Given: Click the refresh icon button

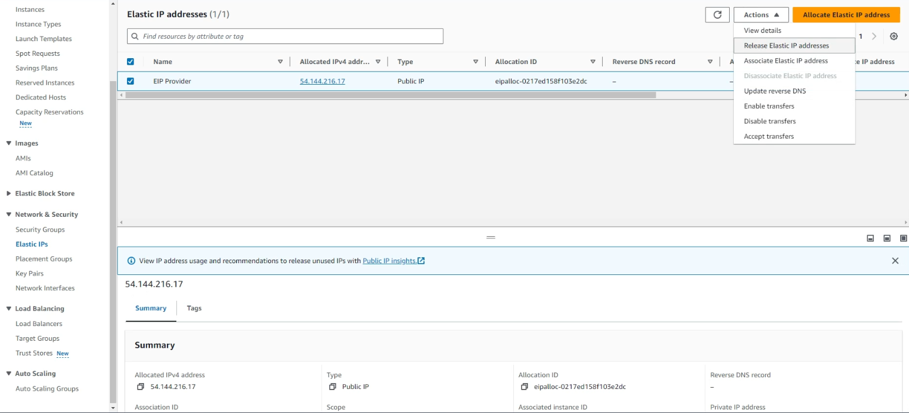Looking at the screenshot, I should 717,15.
